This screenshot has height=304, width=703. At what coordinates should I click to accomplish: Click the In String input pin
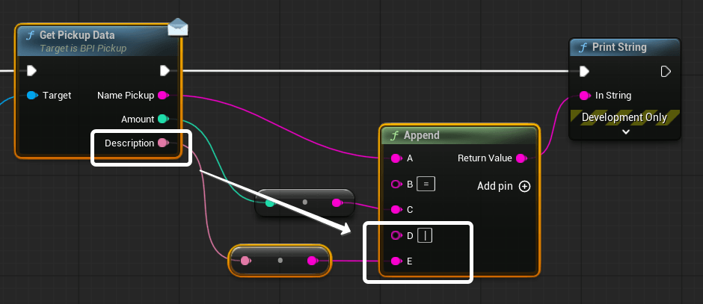pyautogui.click(x=585, y=96)
